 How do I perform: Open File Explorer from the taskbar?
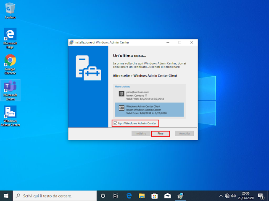[x=142, y=196]
